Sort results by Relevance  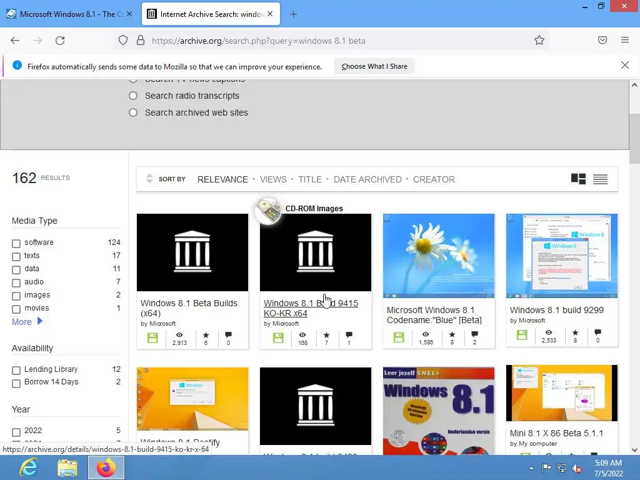pyautogui.click(x=222, y=179)
